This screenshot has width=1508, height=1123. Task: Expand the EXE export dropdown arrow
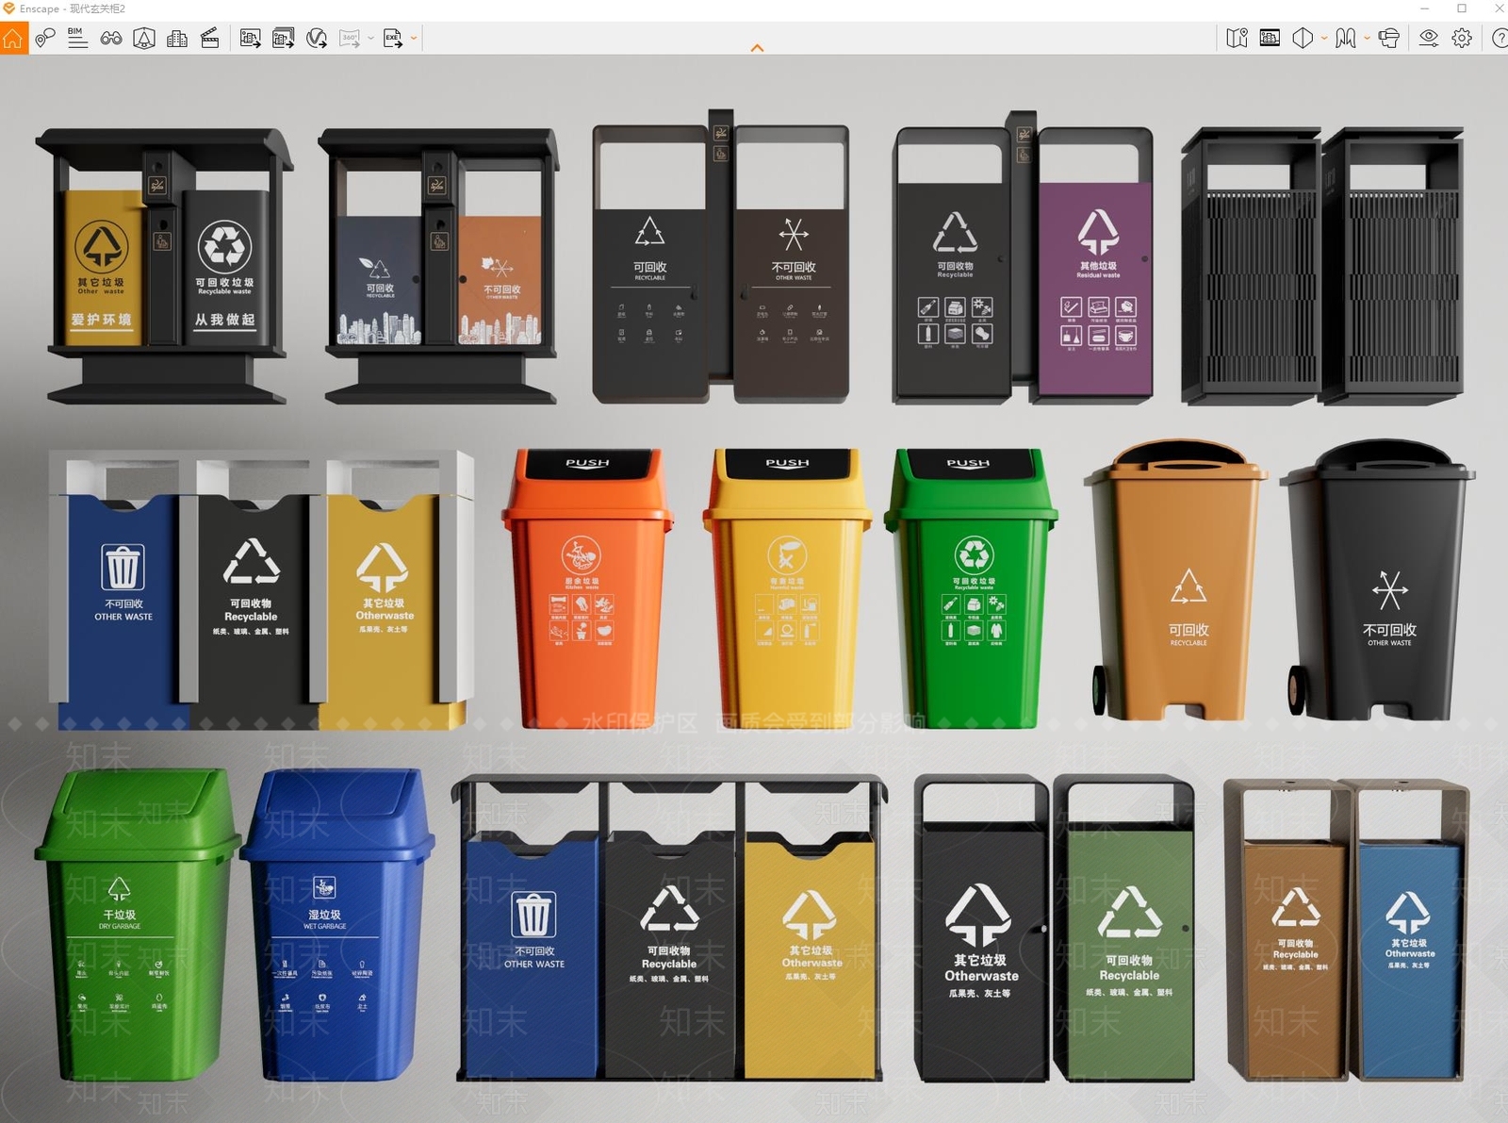(413, 39)
